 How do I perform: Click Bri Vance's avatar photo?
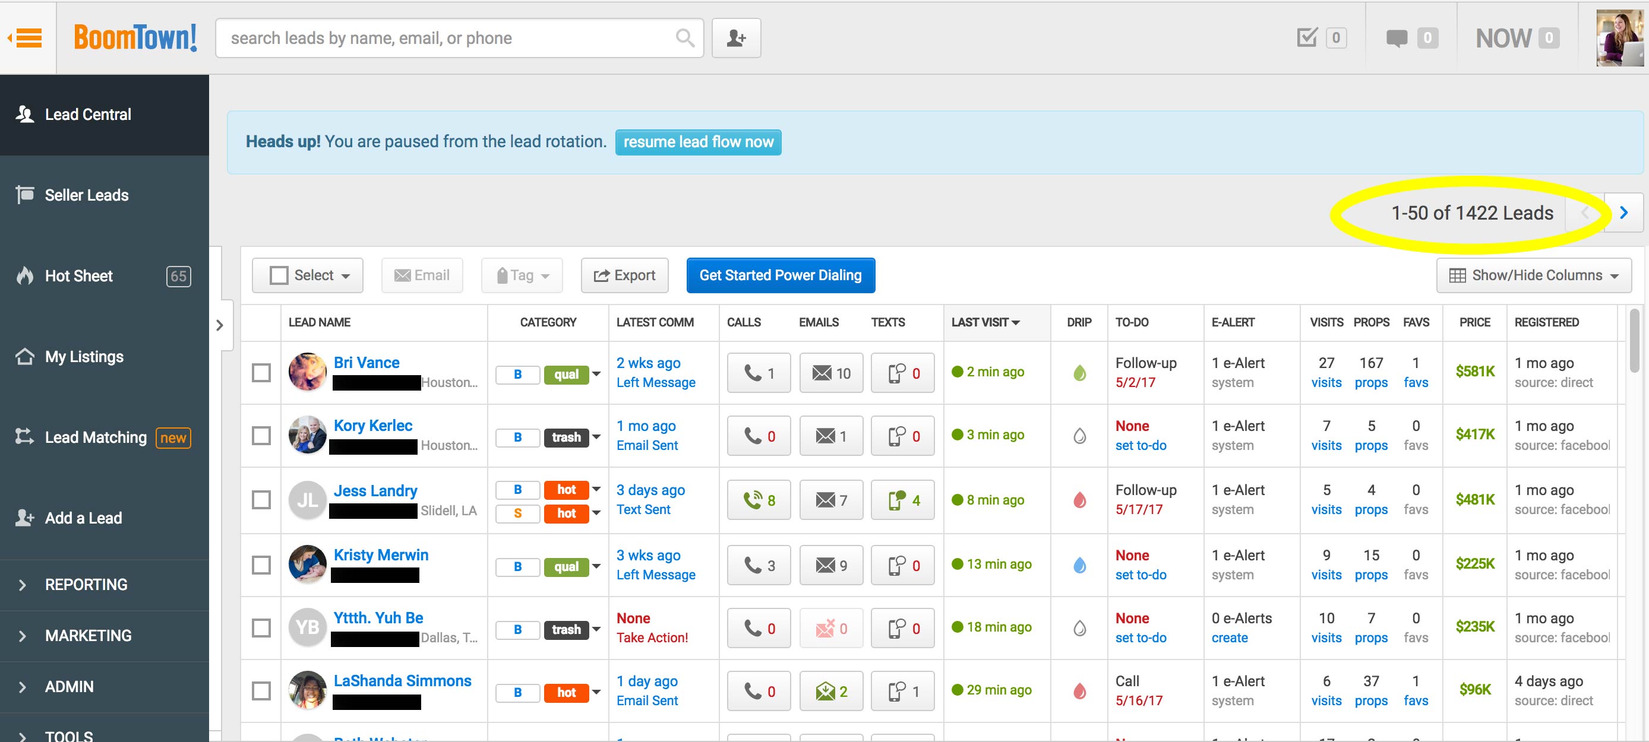pyautogui.click(x=307, y=372)
